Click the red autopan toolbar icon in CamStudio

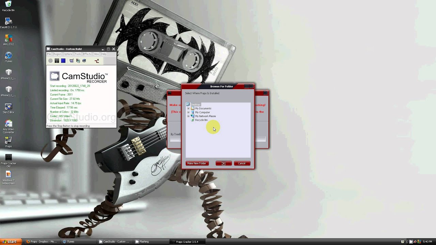point(97,61)
